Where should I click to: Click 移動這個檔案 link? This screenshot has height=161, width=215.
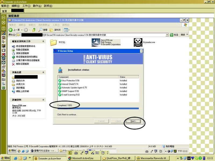click(x=23, y=50)
